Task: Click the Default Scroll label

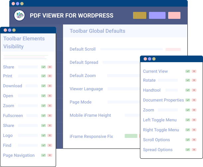Action: point(83,49)
